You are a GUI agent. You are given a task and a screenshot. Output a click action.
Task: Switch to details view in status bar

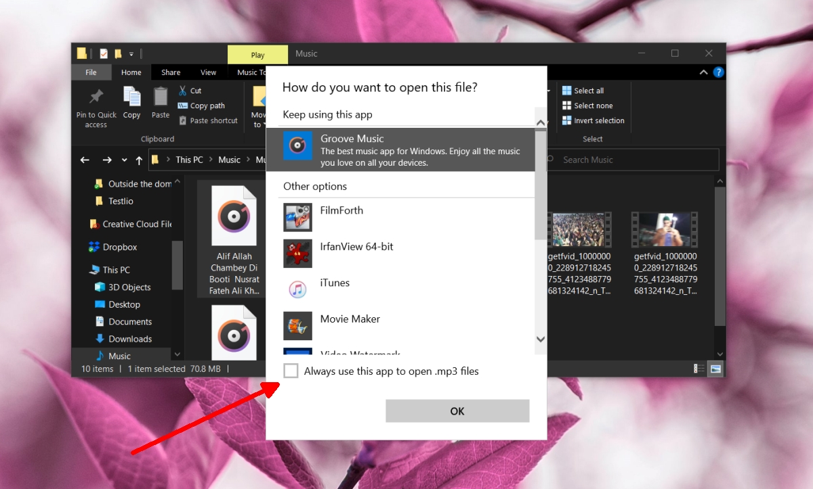pyautogui.click(x=699, y=369)
